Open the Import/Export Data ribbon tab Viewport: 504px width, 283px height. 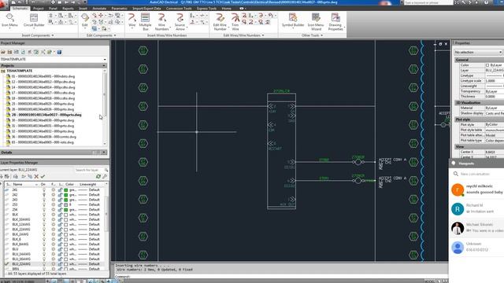coord(146,9)
